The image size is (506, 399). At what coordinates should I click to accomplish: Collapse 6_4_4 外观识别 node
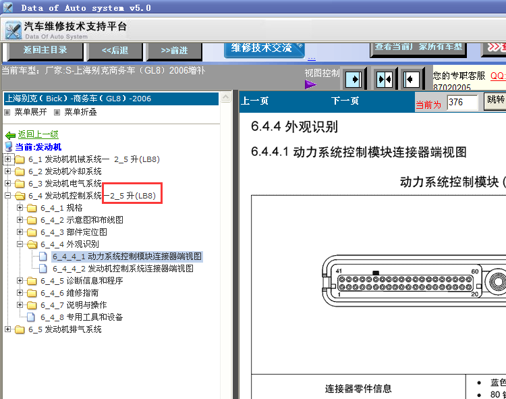tap(20, 244)
